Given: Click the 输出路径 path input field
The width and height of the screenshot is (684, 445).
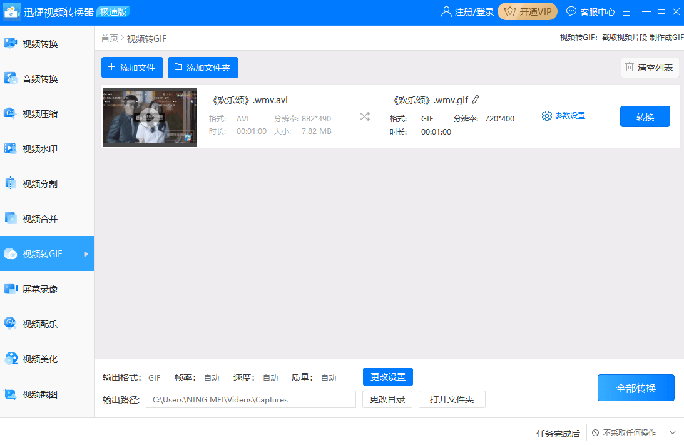Looking at the screenshot, I should pyautogui.click(x=251, y=400).
